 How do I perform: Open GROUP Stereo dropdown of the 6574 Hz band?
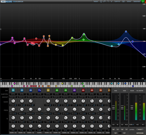pos(13,97)
